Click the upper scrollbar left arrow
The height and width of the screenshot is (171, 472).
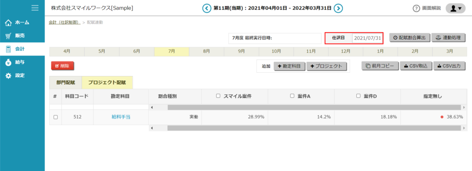pos(152,107)
